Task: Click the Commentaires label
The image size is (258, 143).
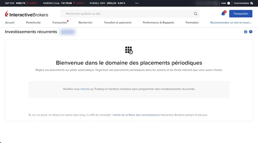Action: [x=241, y=3]
